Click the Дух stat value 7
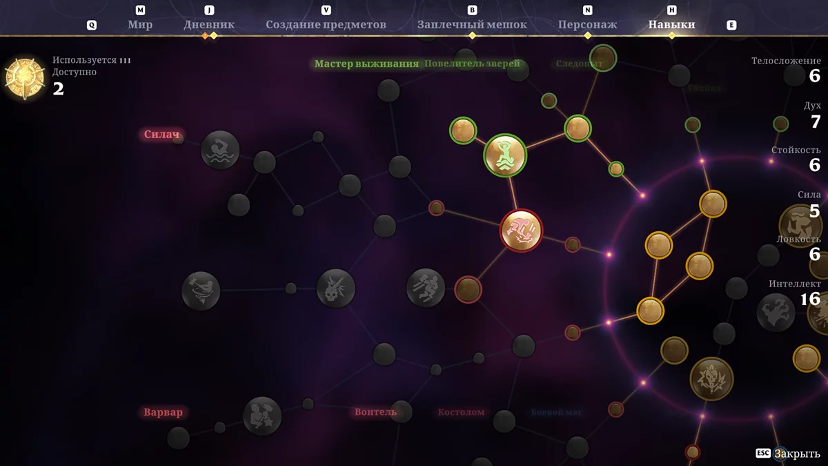828x466 pixels. pos(815,122)
